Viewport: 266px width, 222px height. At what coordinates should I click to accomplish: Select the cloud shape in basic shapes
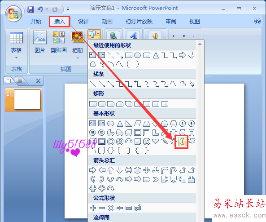coord(192,141)
